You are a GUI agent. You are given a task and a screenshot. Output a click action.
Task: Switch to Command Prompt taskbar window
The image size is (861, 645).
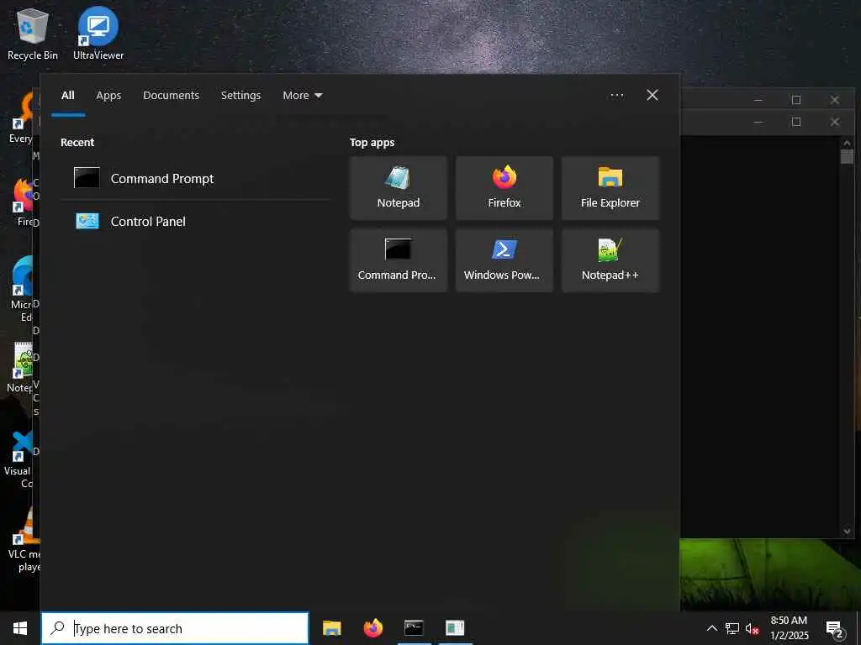414,628
